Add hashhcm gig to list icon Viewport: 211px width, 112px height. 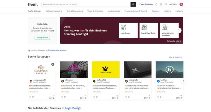point(158,97)
